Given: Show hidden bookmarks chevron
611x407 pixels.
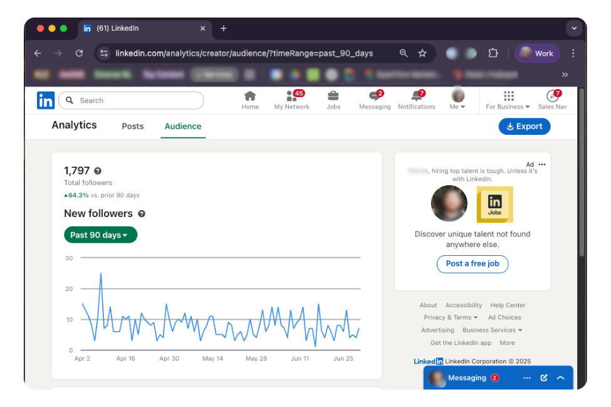Looking at the screenshot, I should click(565, 75).
